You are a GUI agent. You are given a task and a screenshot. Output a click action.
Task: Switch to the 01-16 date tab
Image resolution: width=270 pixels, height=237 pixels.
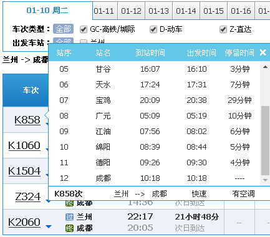pos(241,11)
